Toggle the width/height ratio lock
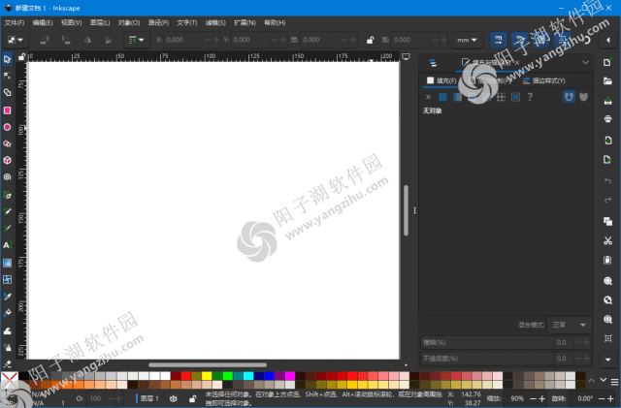 click(370, 40)
